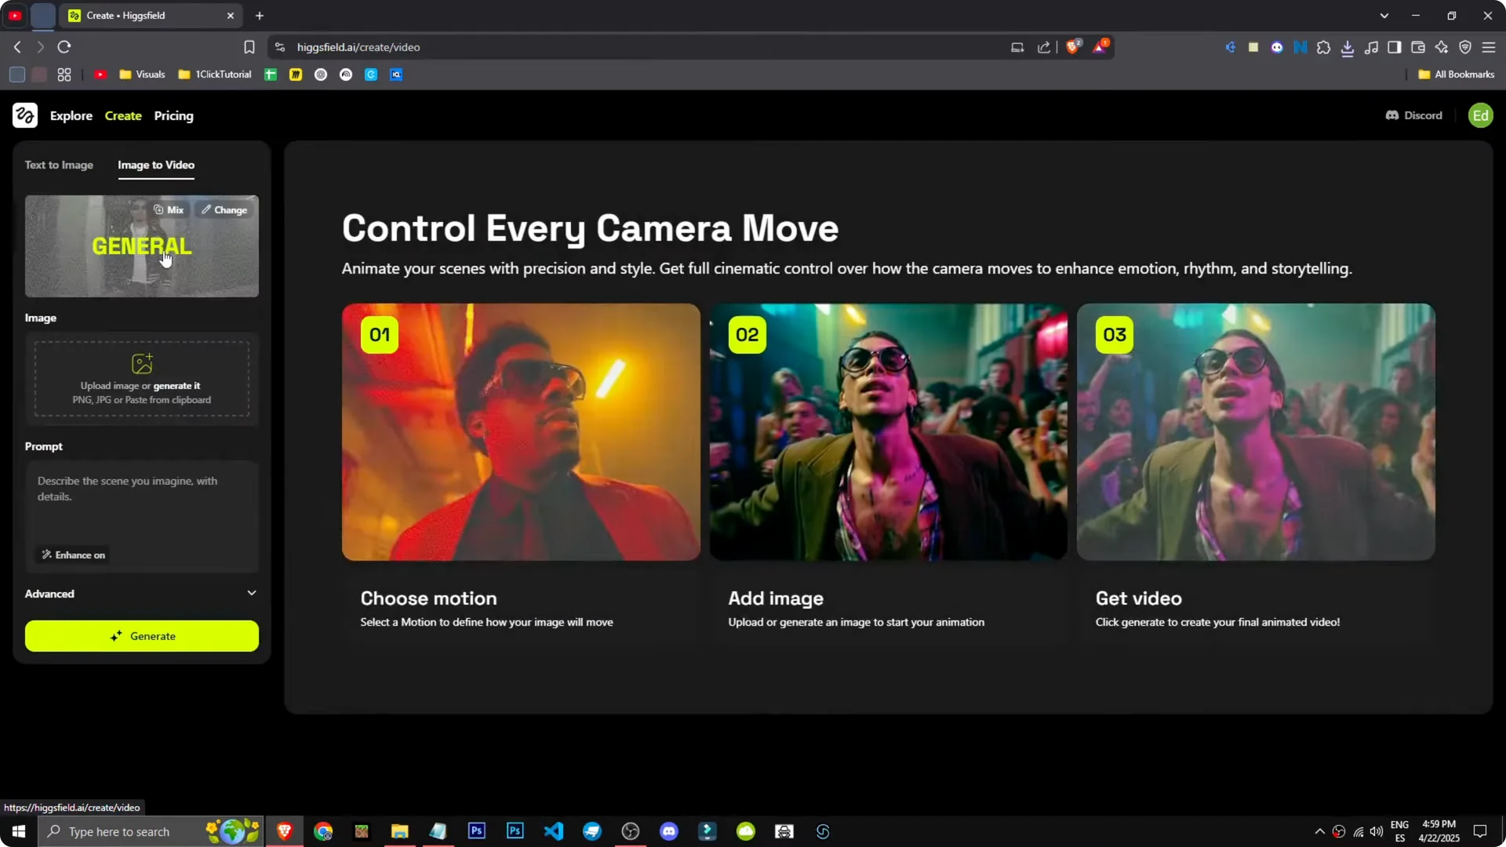This screenshot has height=847, width=1506.
Task: Open the Brave Wallet icon
Action: click(x=1418, y=47)
